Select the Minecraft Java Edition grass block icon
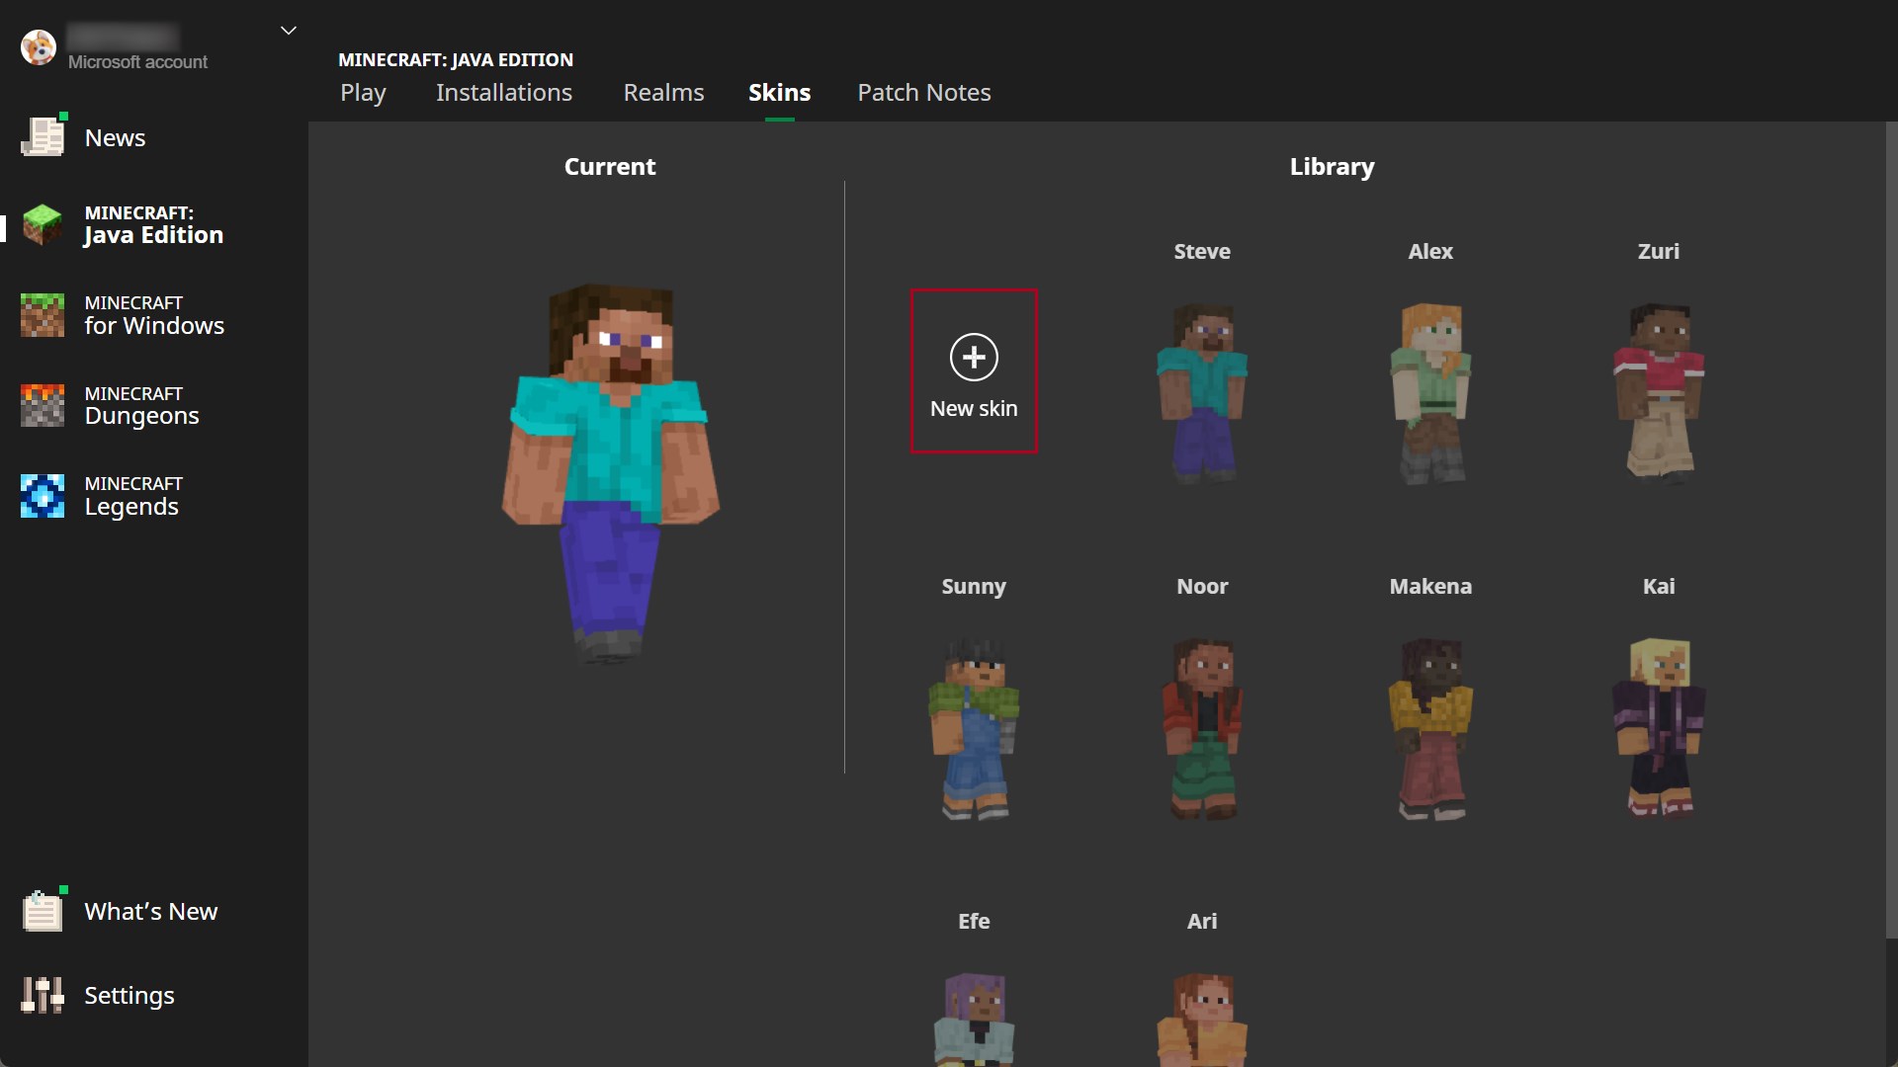1898x1067 pixels. point(43,225)
